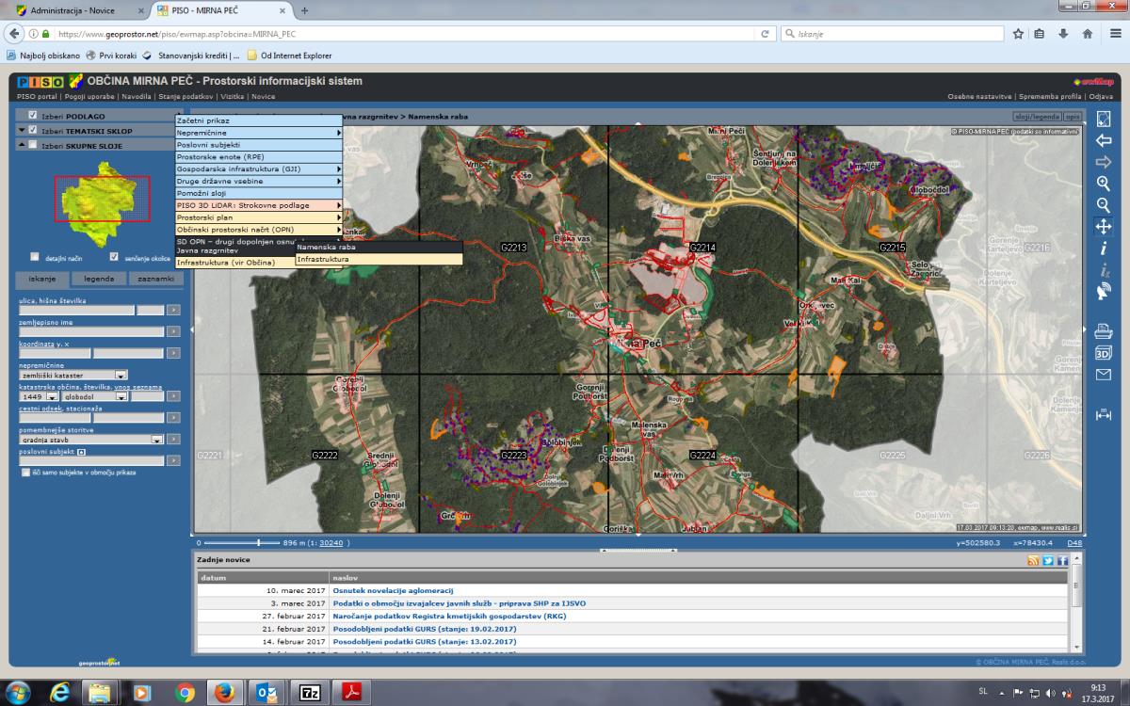Toggle the 'Izberi PODLAGO' checkbox
1130x706 pixels.
[x=33, y=116]
